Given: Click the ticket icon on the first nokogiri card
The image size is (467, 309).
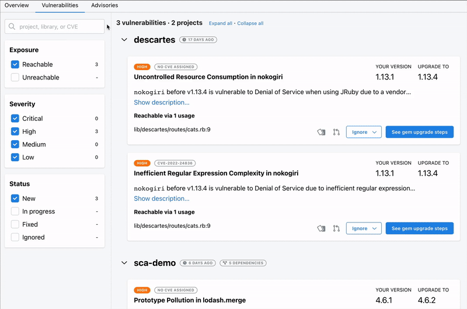Looking at the screenshot, I should click(321, 132).
